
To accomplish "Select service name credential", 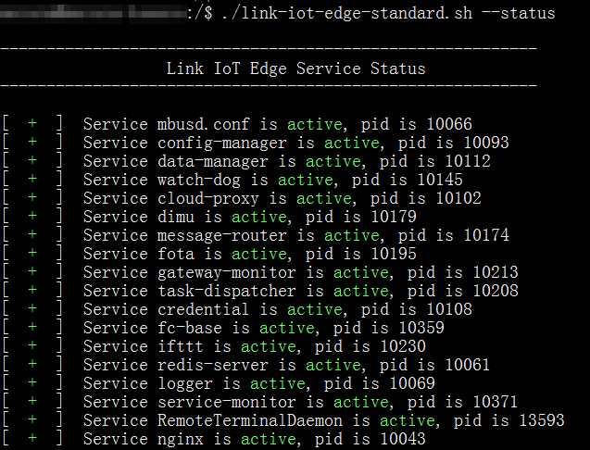I will (x=203, y=309).
